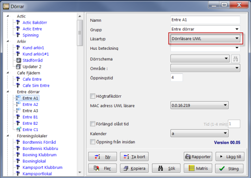The width and height of the screenshot is (251, 178).
Task: Click the Öppningstid value field
Action: [x=177, y=77]
